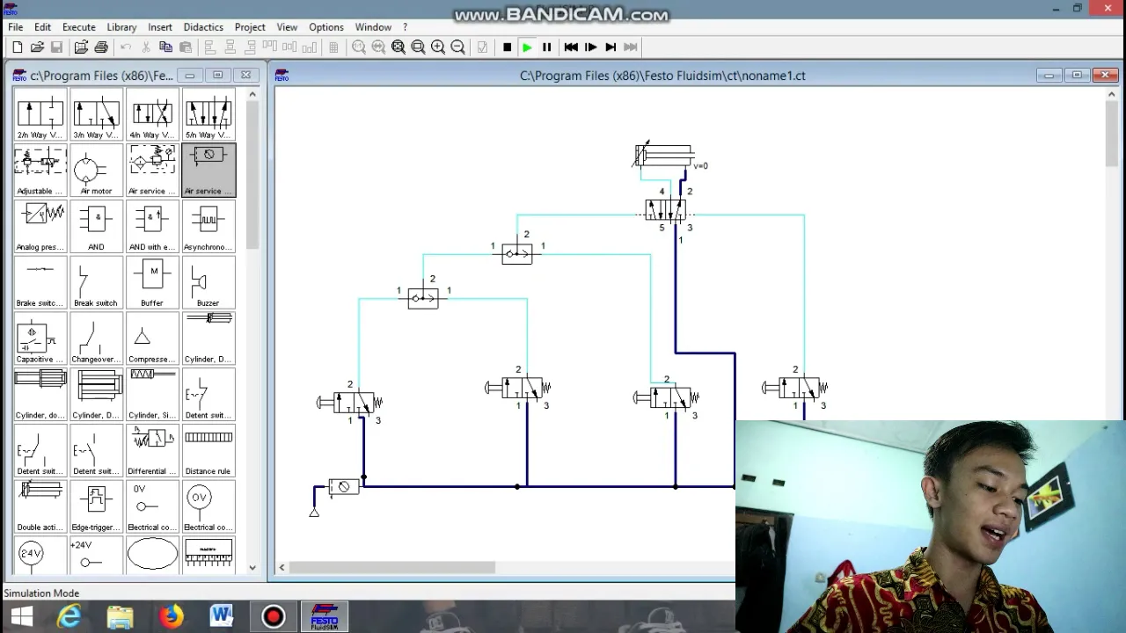1126x633 pixels.
Task: Select the highlighted Air service unit component
Action: point(208,171)
